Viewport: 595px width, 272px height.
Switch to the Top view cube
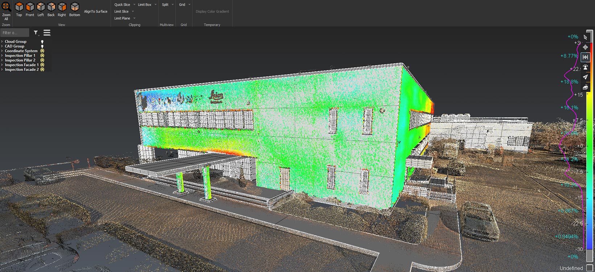click(19, 7)
